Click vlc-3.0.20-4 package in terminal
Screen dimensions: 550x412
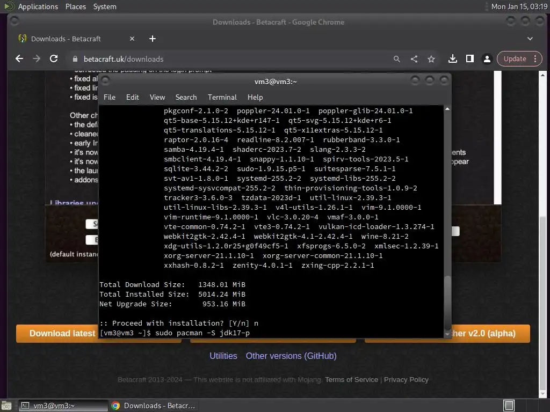pyautogui.click(x=293, y=217)
